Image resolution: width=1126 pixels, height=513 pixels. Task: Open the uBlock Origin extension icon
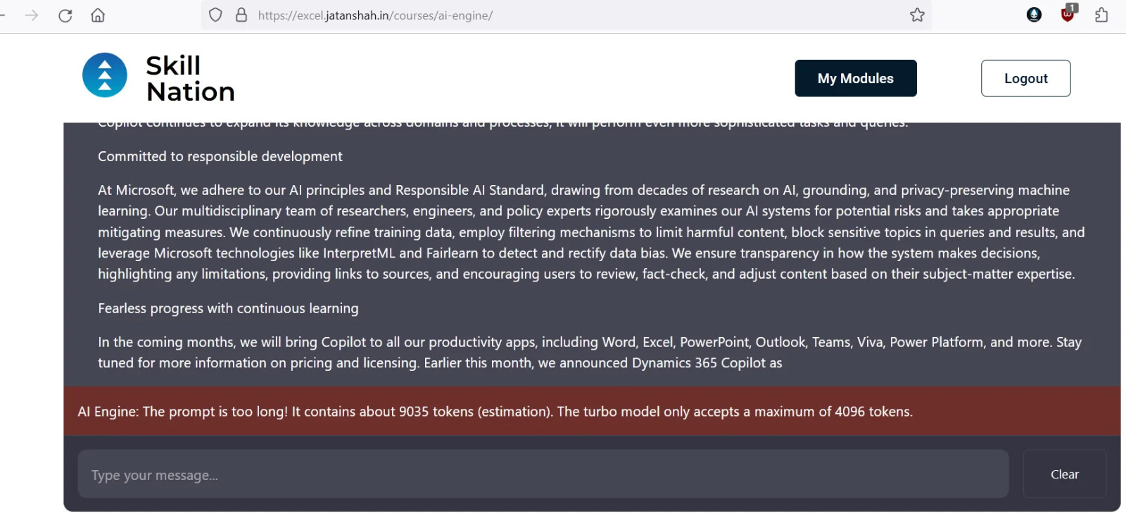click(1068, 15)
